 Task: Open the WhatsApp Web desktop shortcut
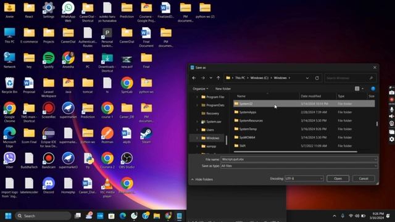68,11
